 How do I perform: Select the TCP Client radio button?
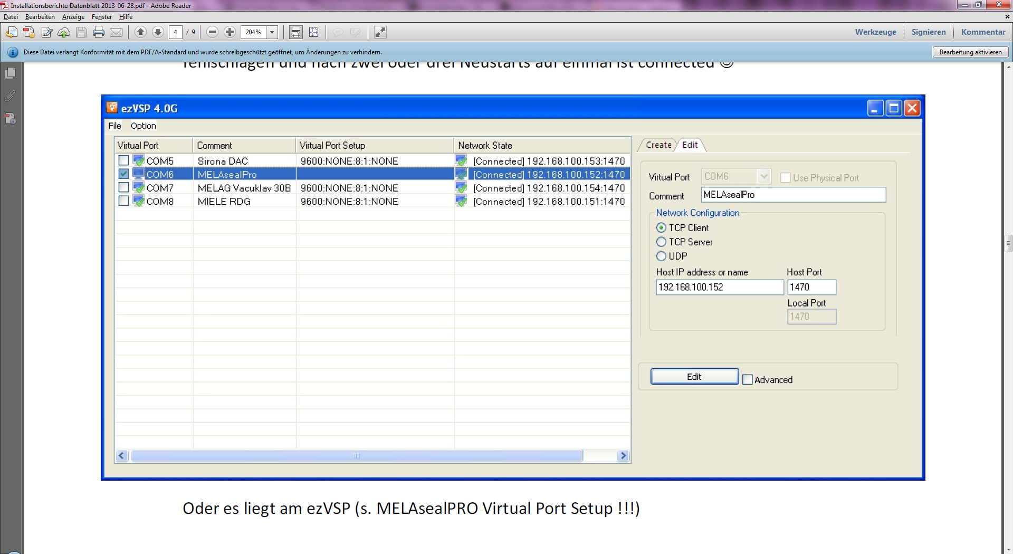pos(661,227)
